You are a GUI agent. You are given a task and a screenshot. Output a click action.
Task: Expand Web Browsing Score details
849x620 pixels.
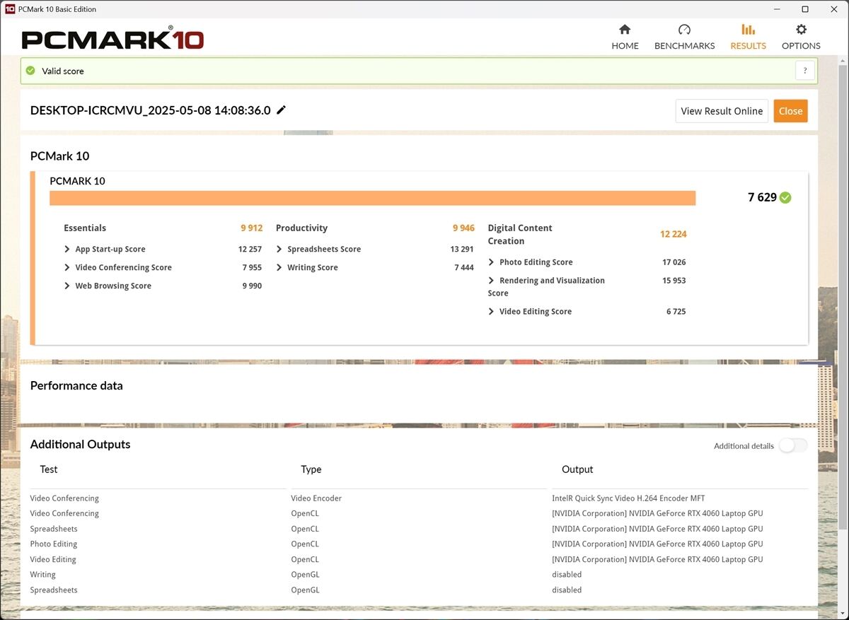(67, 286)
